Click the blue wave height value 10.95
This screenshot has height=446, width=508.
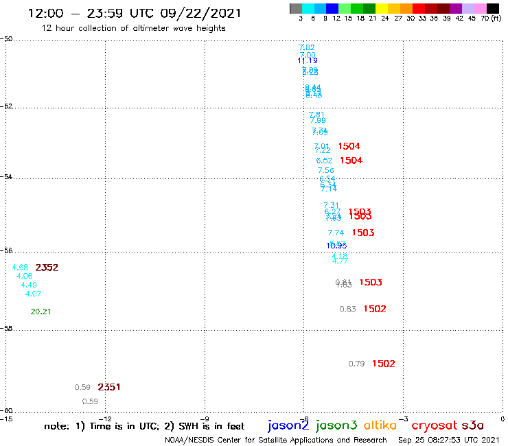(x=336, y=246)
